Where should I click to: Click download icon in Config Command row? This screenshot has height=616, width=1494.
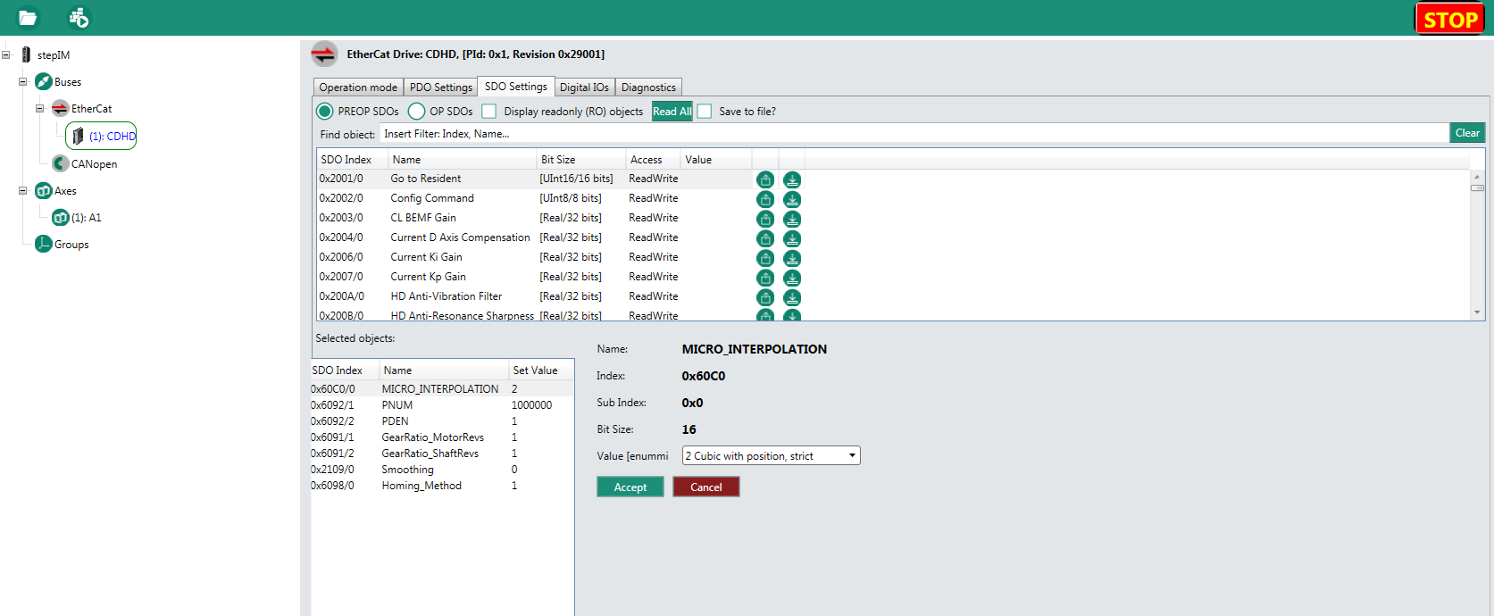click(792, 199)
